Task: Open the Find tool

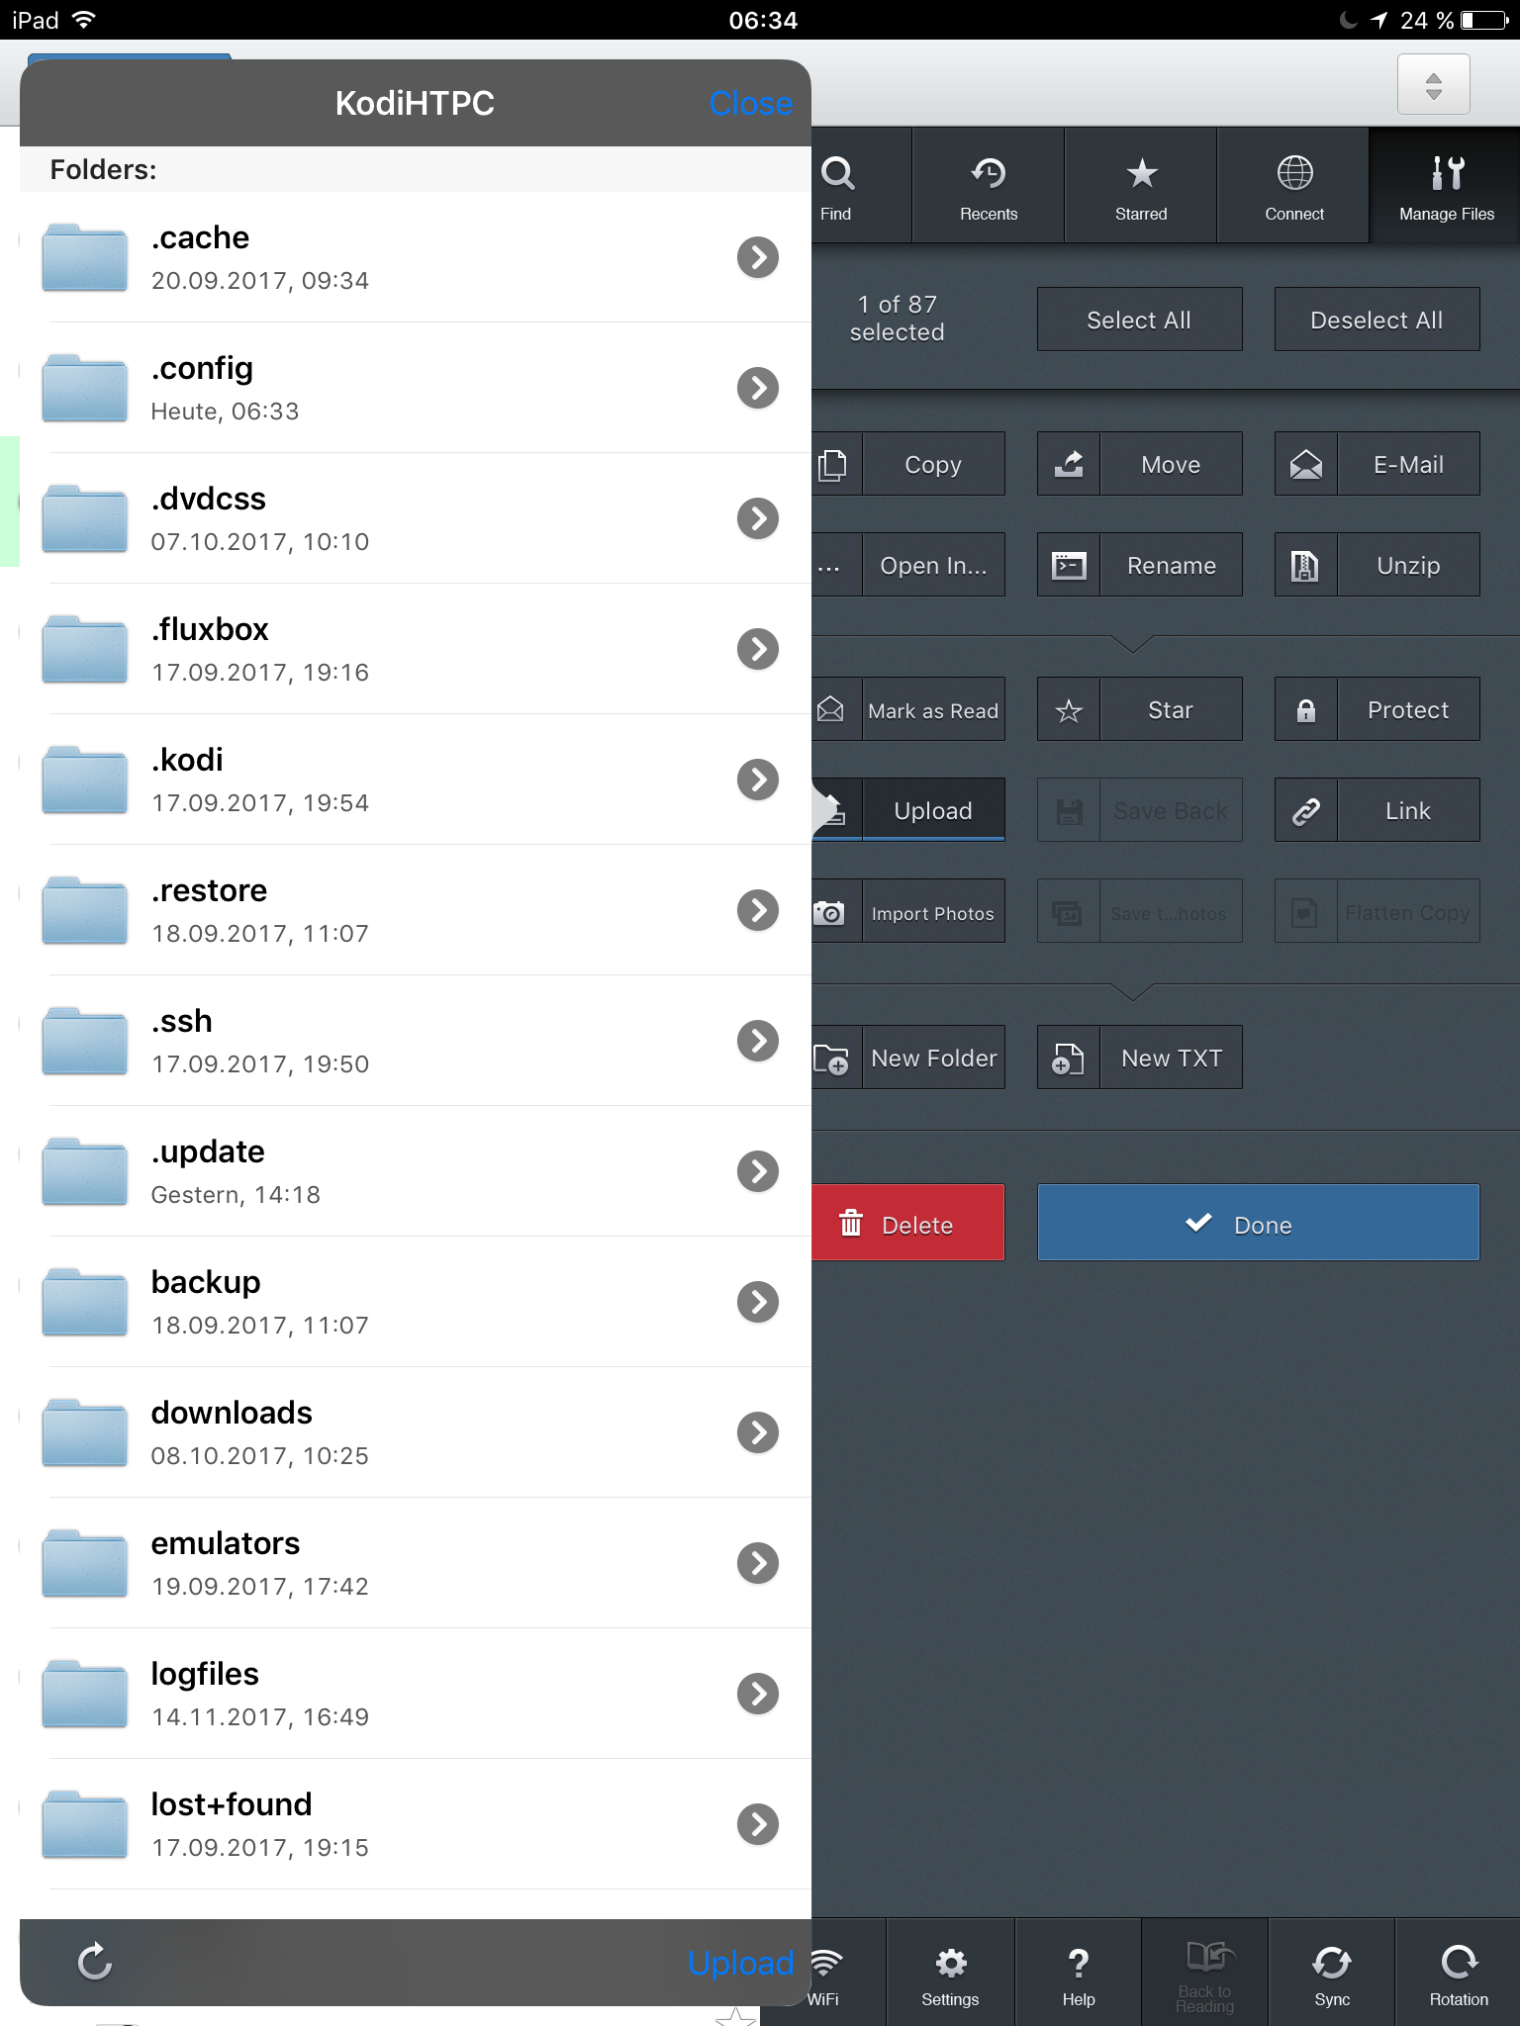Action: click(837, 186)
